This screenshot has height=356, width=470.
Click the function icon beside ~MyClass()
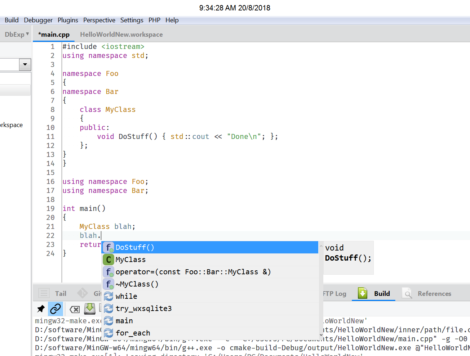[x=108, y=284]
